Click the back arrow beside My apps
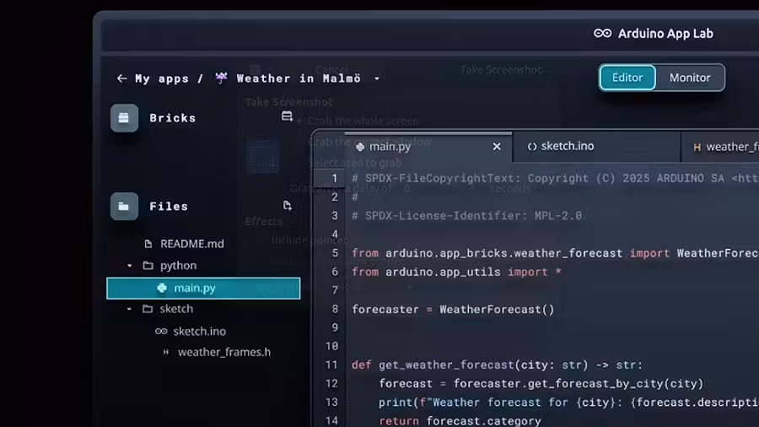 [122, 78]
